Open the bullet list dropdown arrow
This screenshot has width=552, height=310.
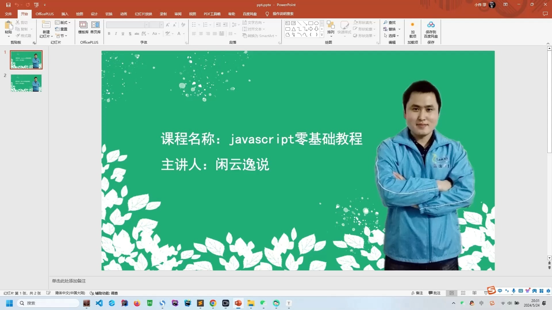[x=199, y=25]
